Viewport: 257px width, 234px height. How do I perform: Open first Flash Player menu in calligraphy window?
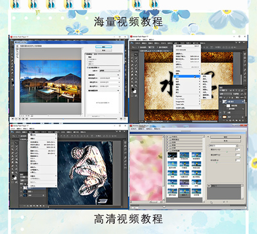132,40
